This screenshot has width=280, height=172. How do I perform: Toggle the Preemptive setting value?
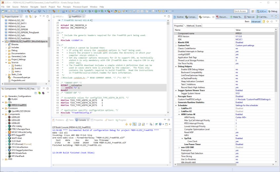(x=236, y=150)
